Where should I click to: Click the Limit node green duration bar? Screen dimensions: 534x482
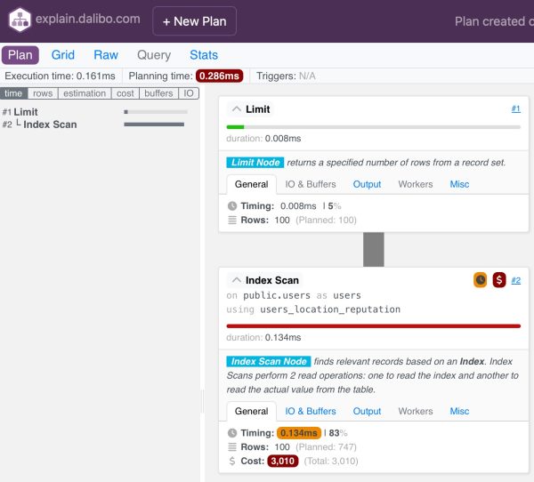[x=235, y=127]
